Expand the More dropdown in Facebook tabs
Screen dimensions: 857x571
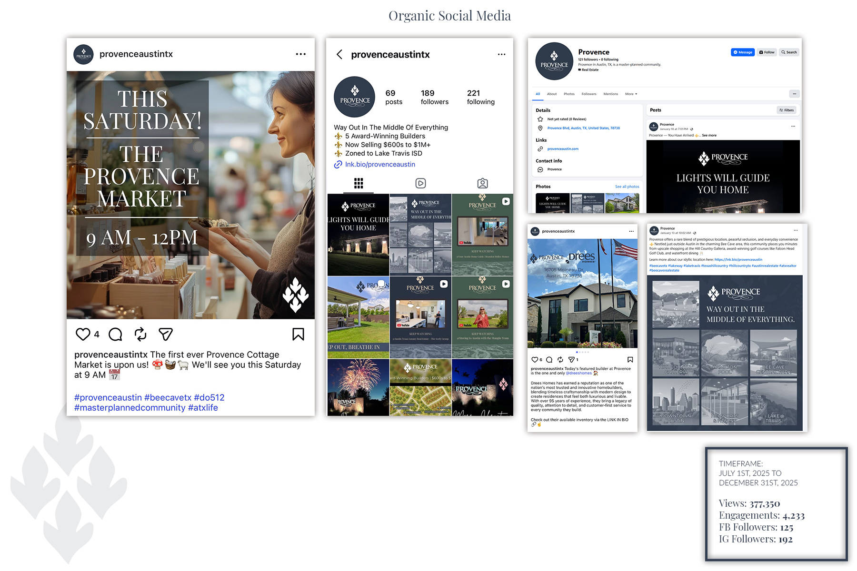point(631,94)
